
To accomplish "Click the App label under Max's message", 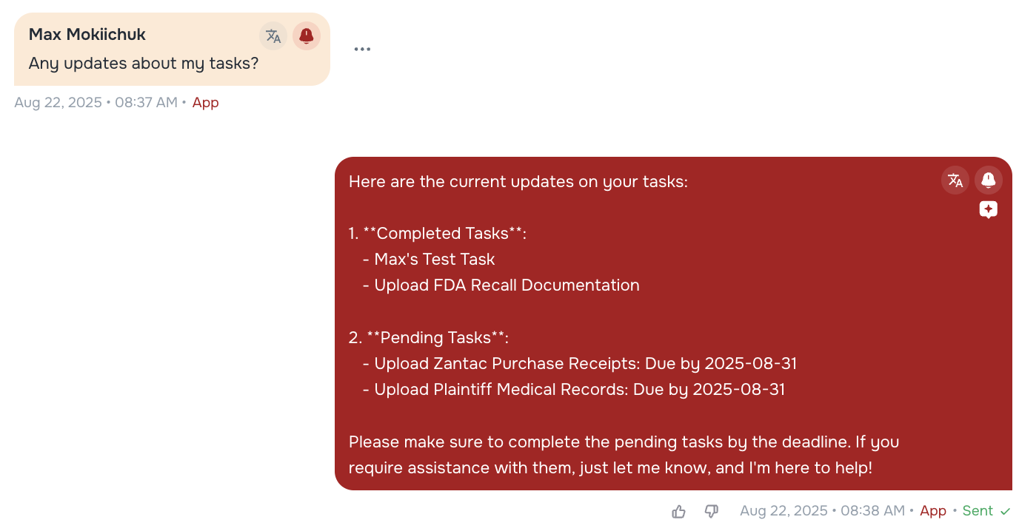I will pyautogui.click(x=205, y=102).
